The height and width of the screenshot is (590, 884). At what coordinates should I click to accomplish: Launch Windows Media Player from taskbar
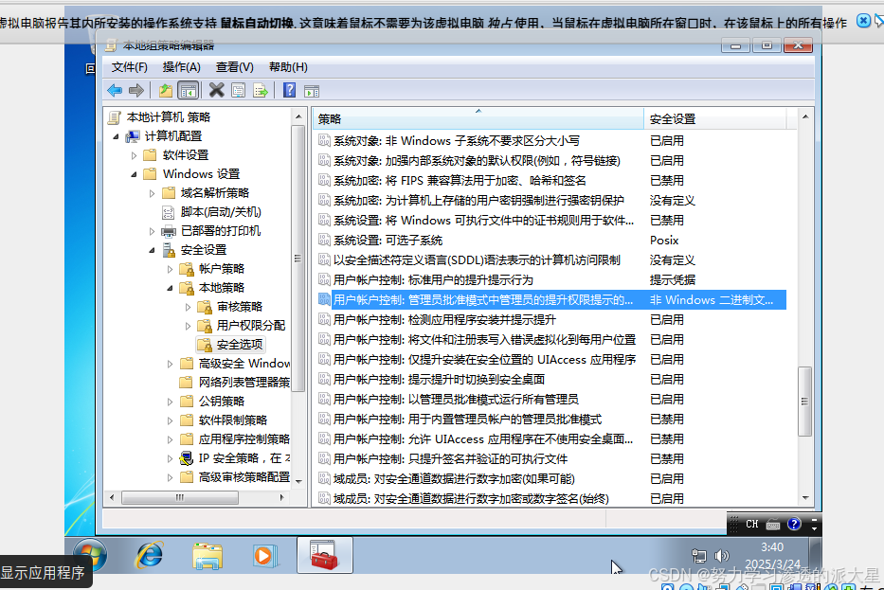(264, 556)
